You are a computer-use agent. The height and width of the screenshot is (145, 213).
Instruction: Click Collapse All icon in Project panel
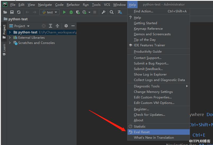click(57, 26)
